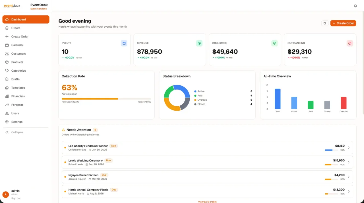Click the orange Create Order button
This screenshot has height=203, width=364.
[343, 23]
